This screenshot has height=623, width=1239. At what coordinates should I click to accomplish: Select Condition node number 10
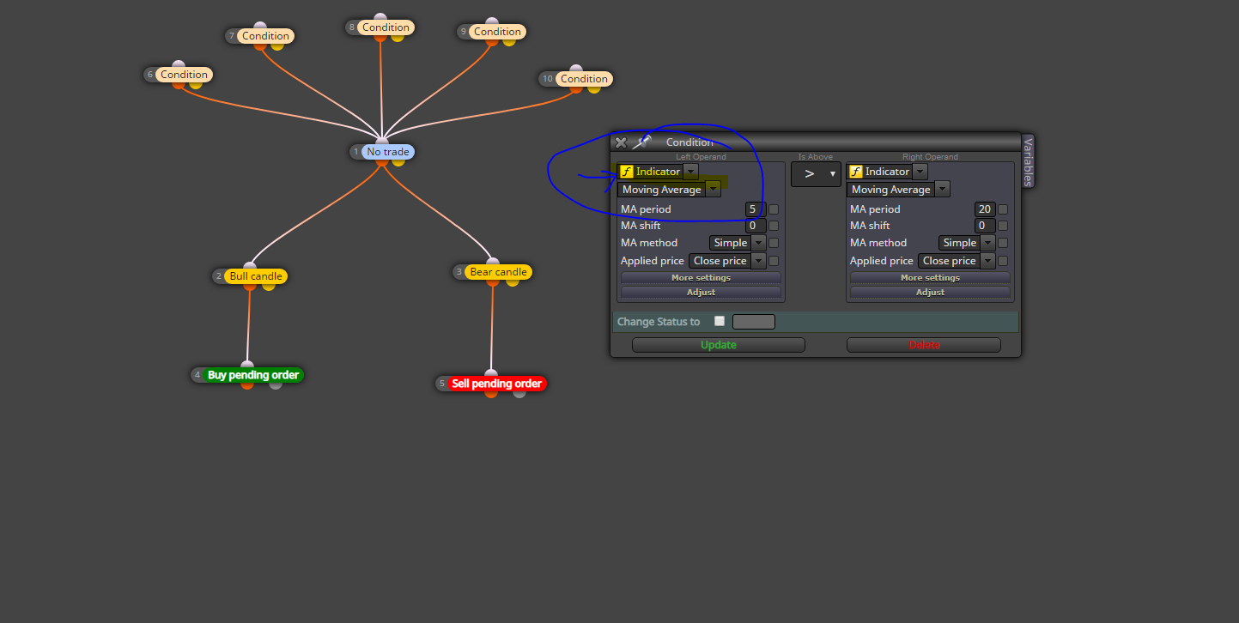pos(584,79)
